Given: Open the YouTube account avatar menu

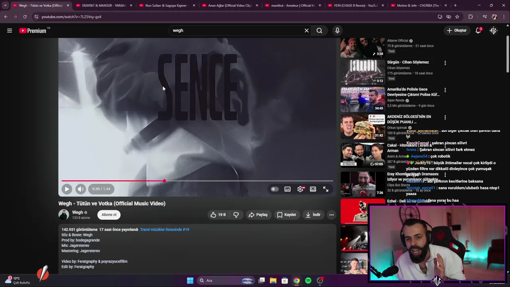Looking at the screenshot, I should click(x=493, y=30).
